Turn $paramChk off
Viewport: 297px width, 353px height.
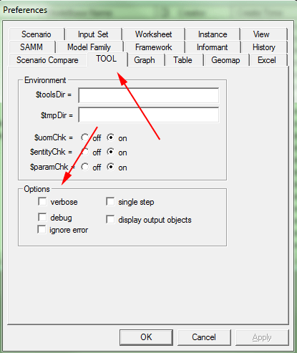coord(84,167)
